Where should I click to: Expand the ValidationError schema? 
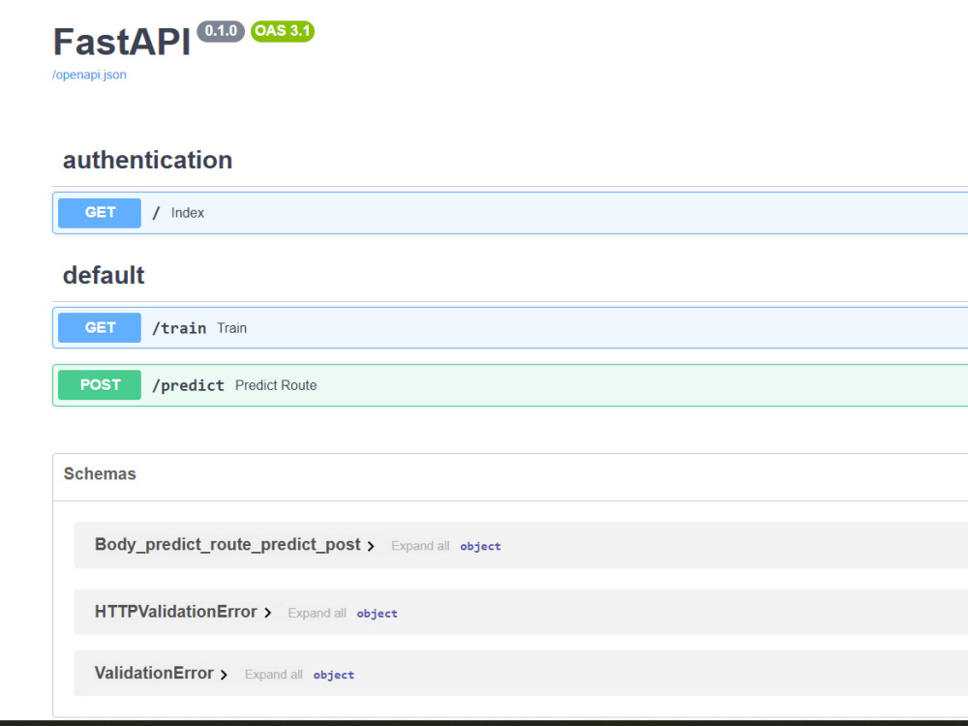(154, 673)
